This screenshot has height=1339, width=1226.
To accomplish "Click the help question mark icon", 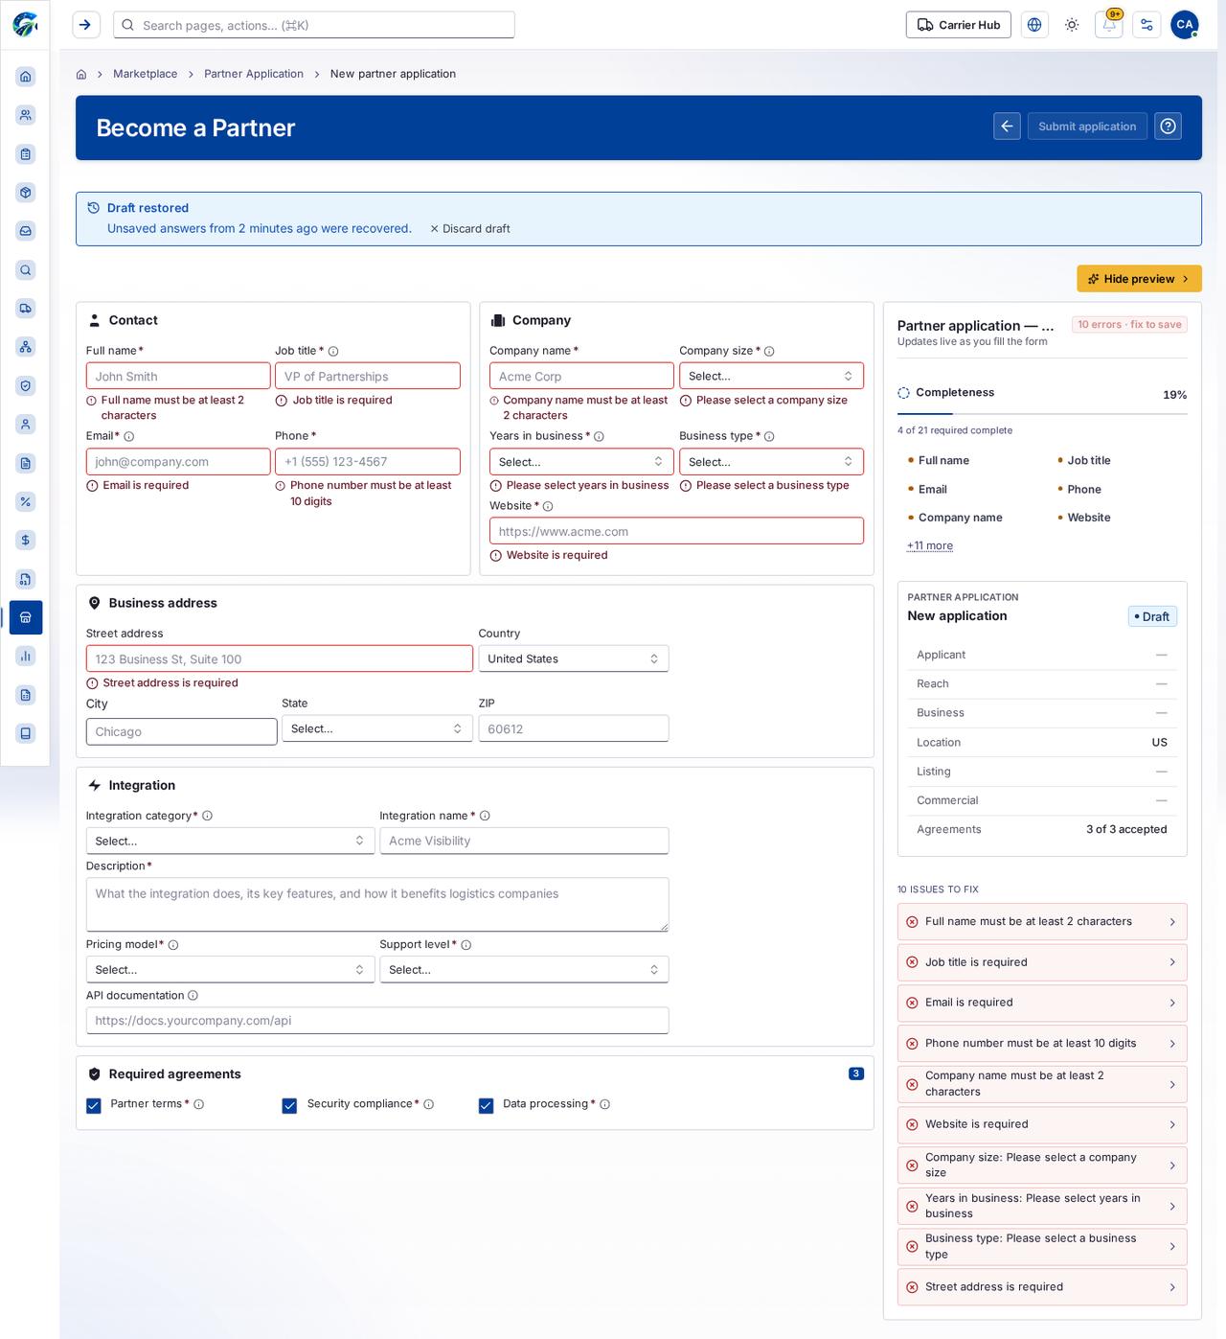I will 1168,127.
